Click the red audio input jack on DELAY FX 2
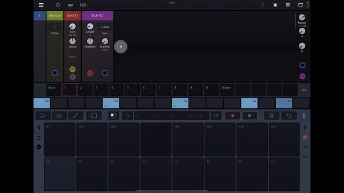Viewport: 344px width, 193px height. point(90,73)
